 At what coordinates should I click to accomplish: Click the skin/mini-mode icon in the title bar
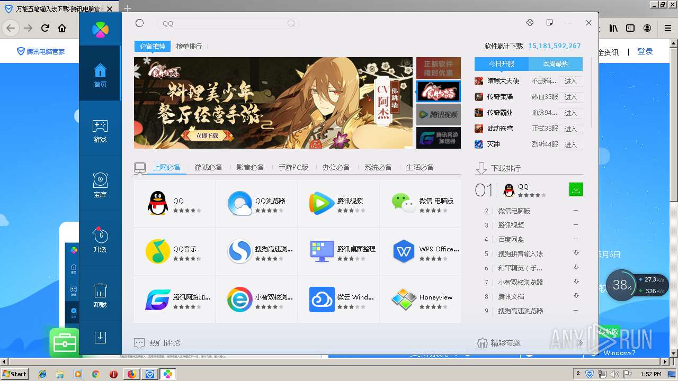pos(549,23)
